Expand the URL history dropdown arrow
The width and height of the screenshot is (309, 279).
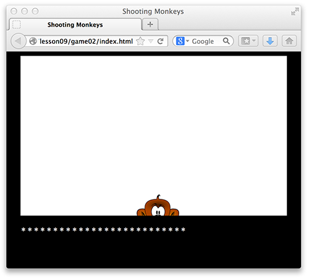coord(151,41)
